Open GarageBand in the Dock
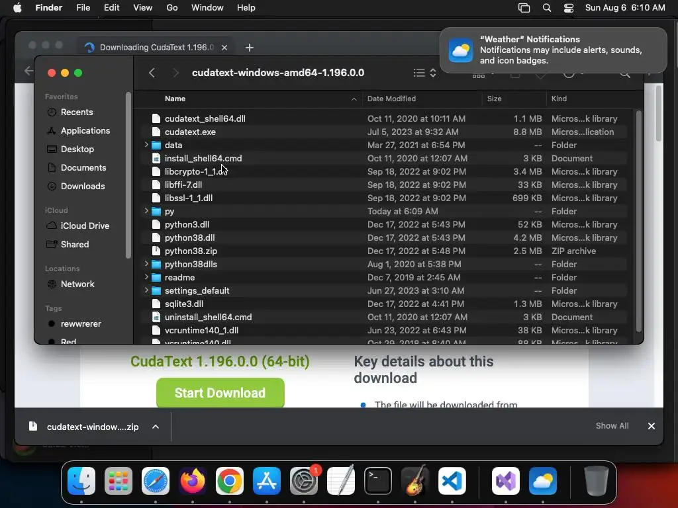Screen dimensions: 678x508 coord(415,481)
